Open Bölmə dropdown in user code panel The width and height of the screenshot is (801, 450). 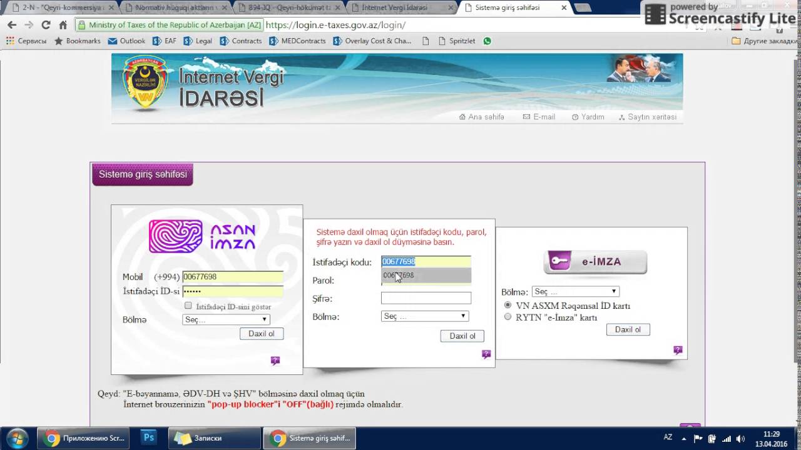pos(424,316)
